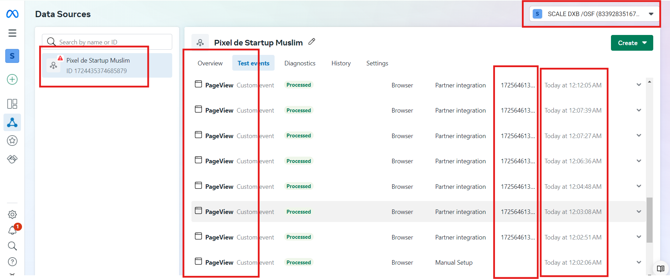670x279 pixels.
Task: Click Browser in the 12:02:06 AM row
Action: [x=402, y=263]
